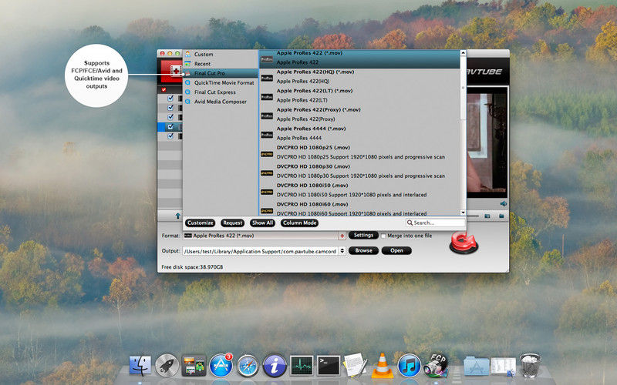
Task: Click the Avid Media Composer icon
Action: click(x=187, y=102)
